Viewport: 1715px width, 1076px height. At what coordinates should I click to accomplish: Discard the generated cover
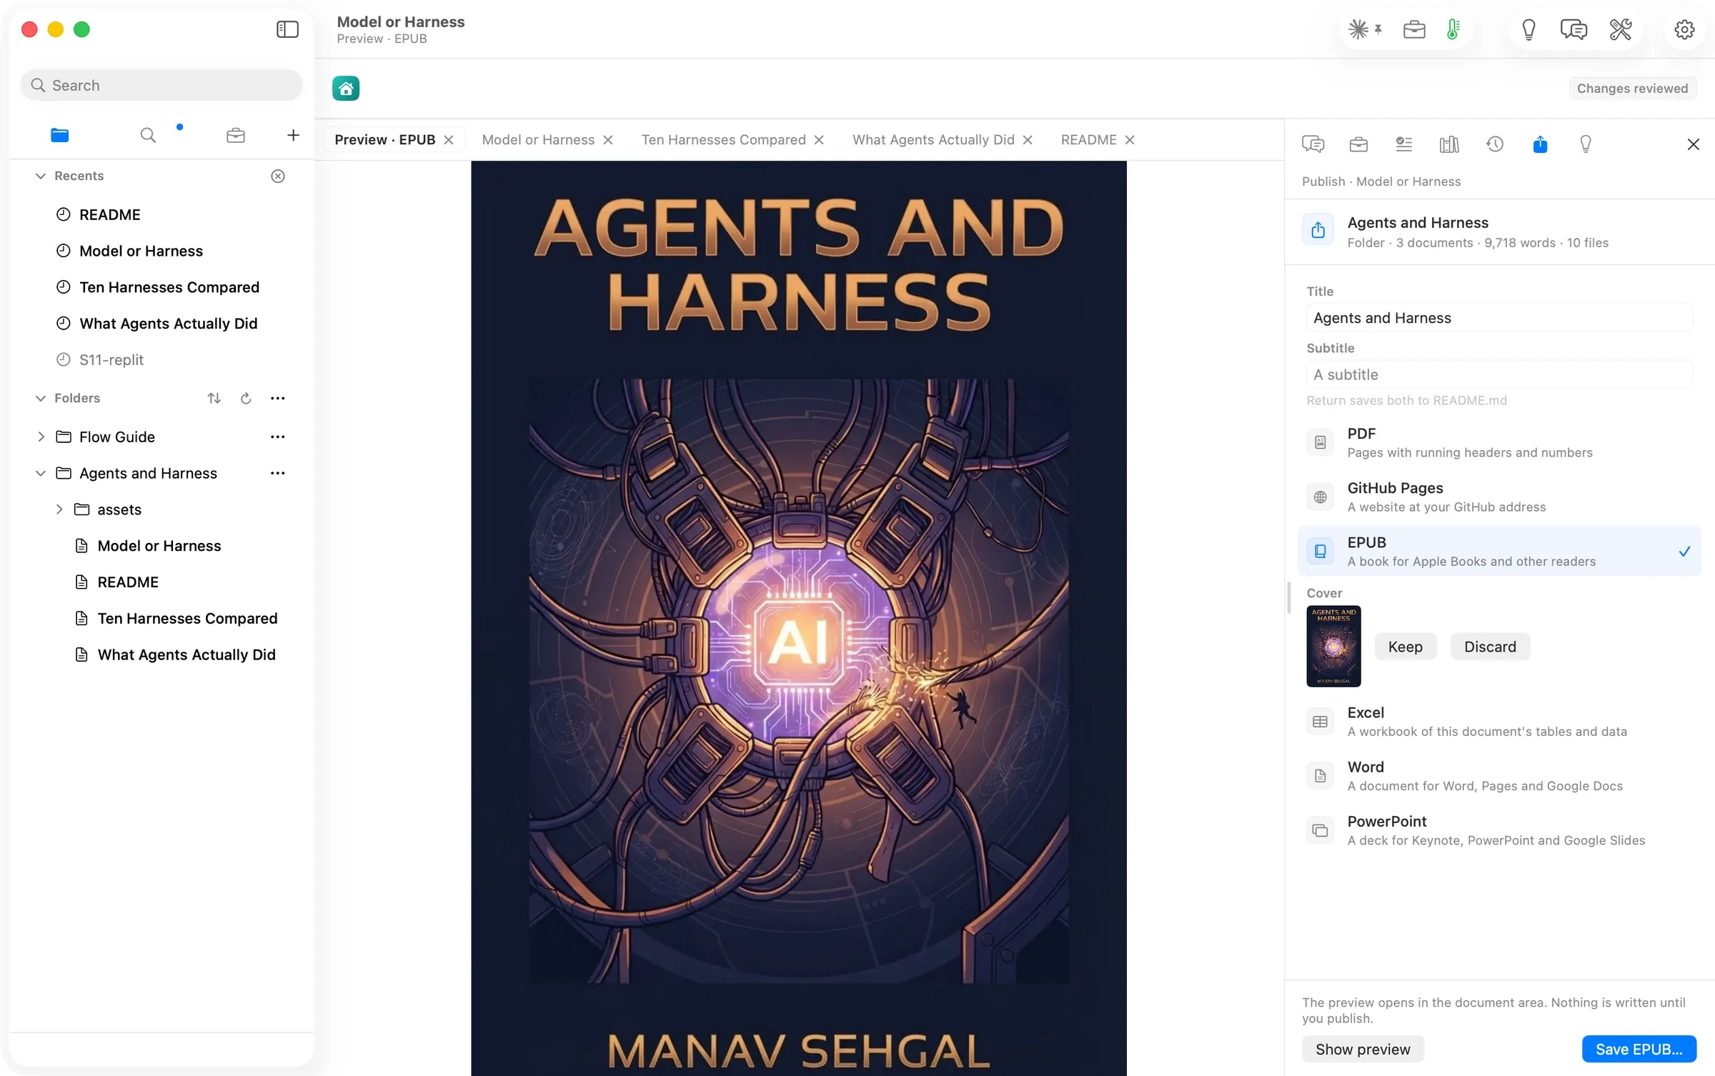click(1490, 647)
